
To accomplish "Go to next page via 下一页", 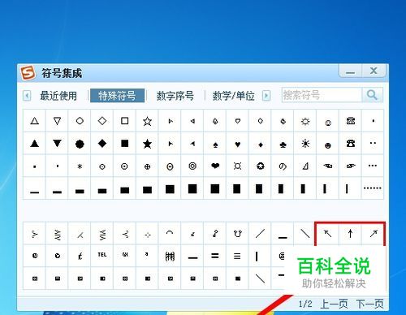I will click(369, 304).
